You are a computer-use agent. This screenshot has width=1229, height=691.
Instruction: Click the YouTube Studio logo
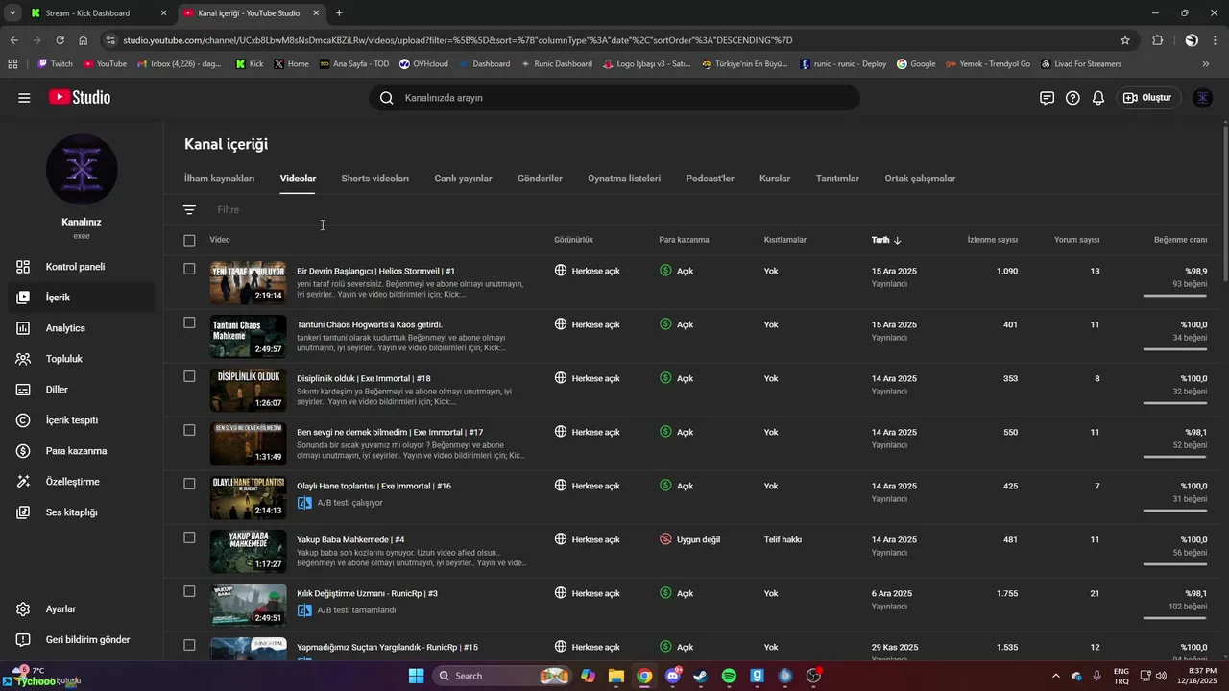pyautogui.click(x=80, y=98)
